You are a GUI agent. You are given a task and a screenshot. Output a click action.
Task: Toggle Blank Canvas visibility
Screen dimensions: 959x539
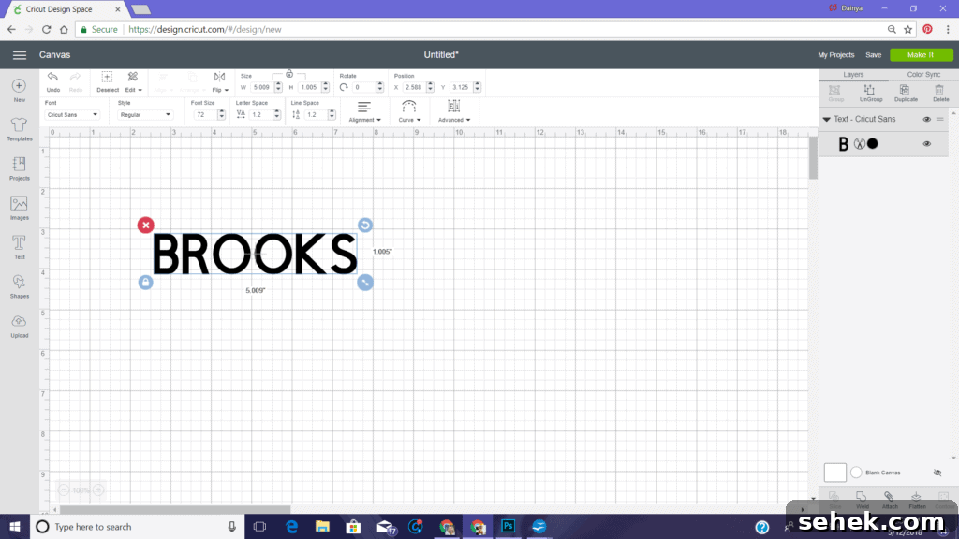click(937, 473)
